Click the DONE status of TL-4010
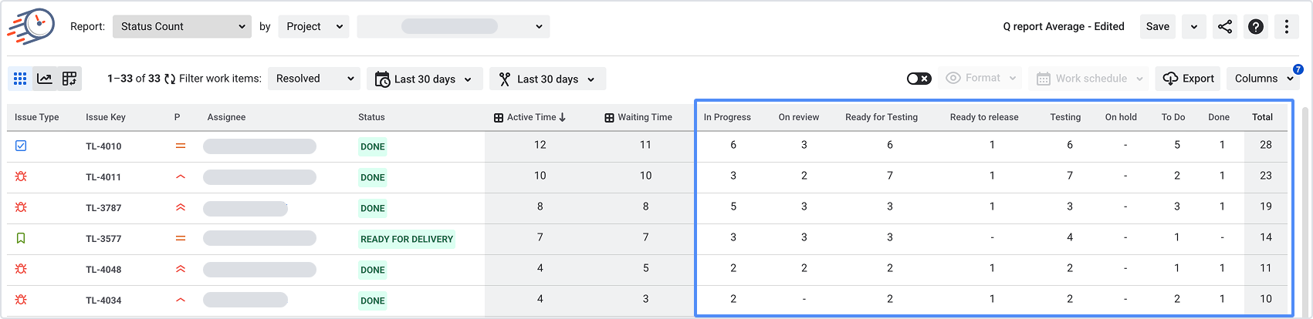 [373, 146]
